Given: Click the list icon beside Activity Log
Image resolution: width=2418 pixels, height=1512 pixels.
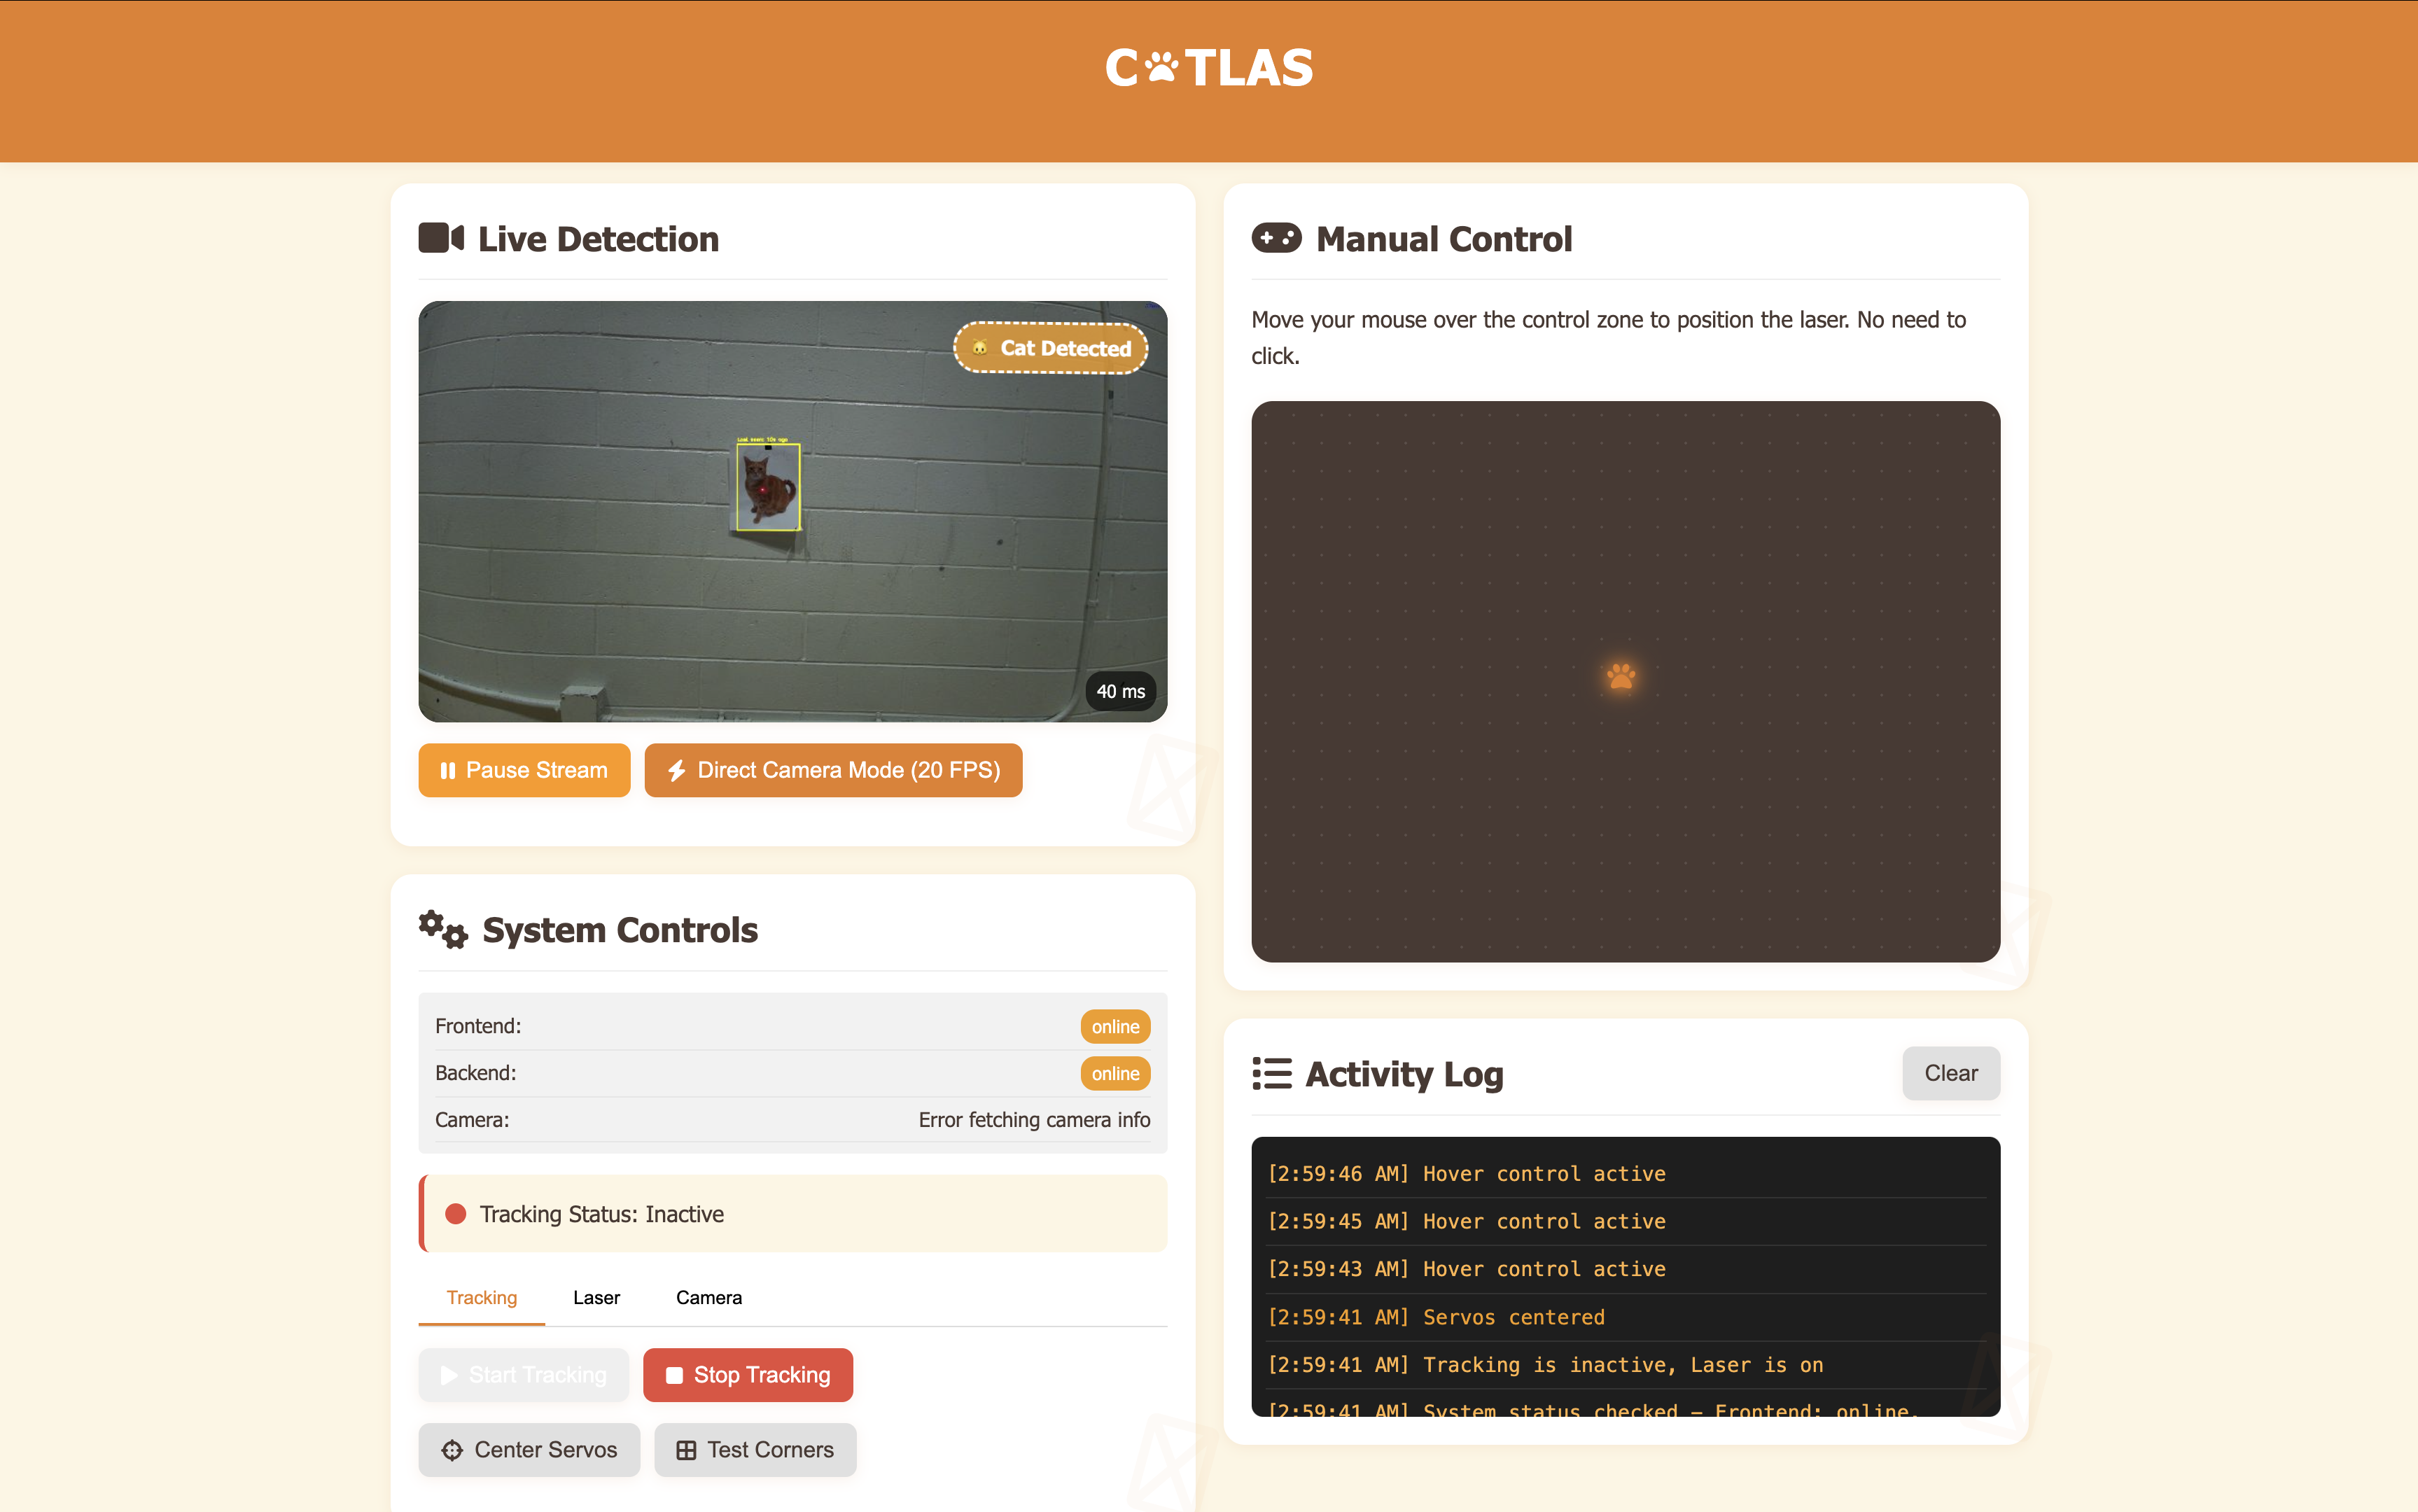Looking at the screenshot, I should click(1272, 1073).
